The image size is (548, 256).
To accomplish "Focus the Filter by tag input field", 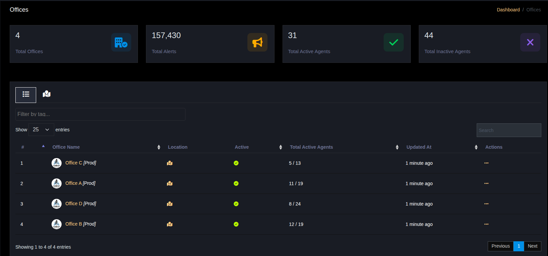I will point(100,114).
